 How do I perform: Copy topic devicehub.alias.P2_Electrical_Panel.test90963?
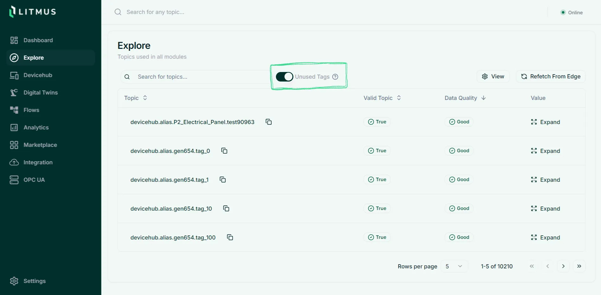tap(269, 122)
